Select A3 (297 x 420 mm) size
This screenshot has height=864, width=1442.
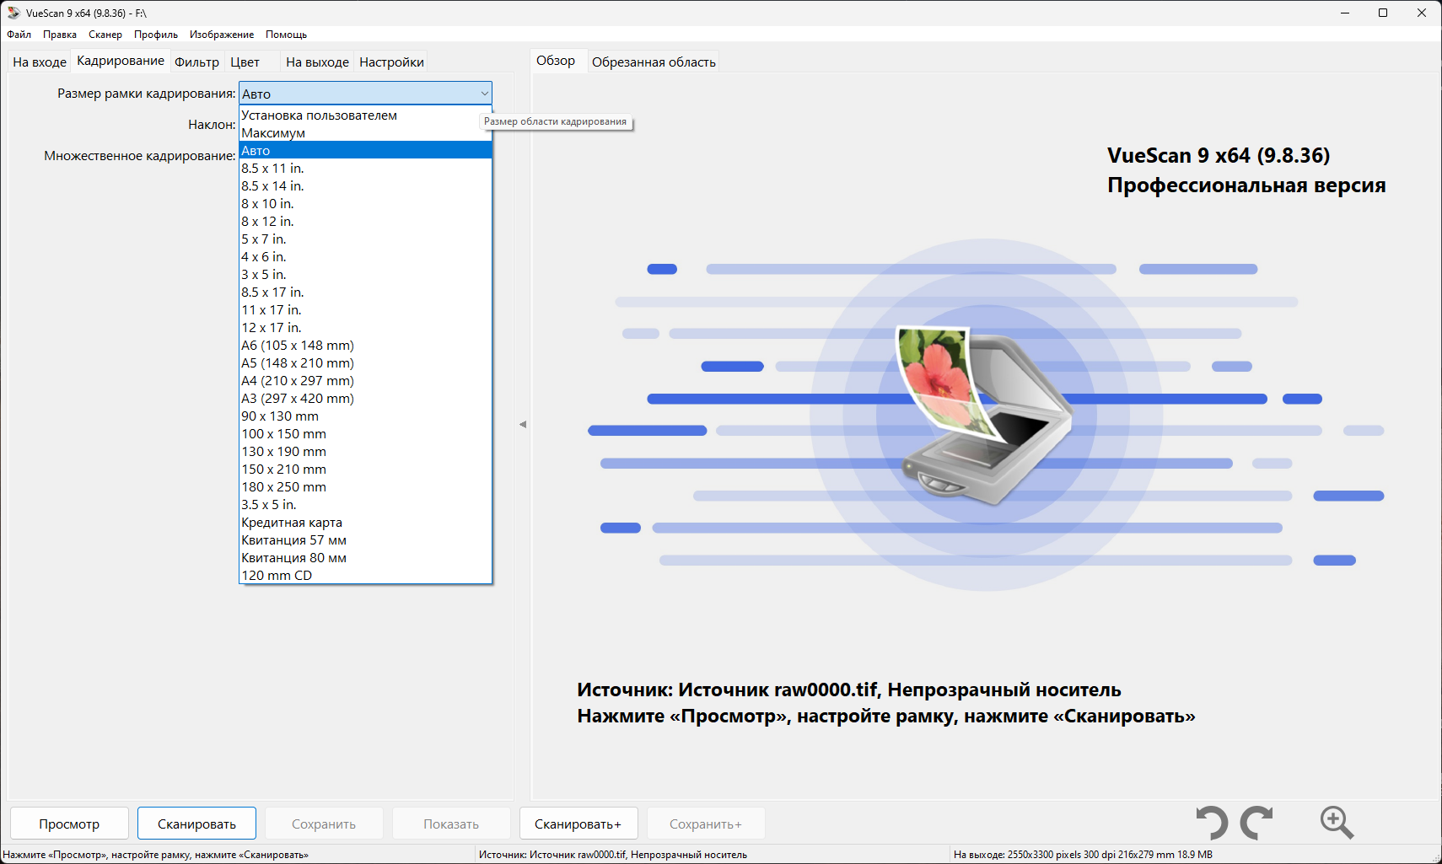click(365, 398)
